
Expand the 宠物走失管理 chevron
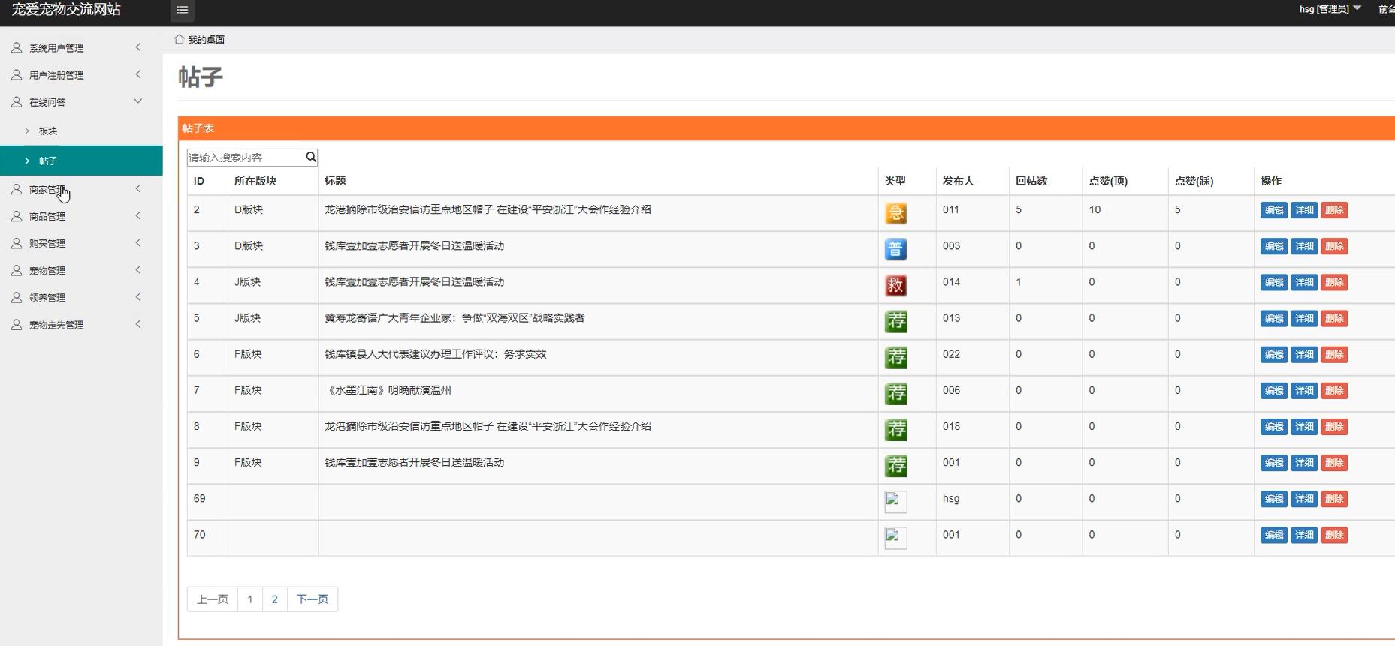click(x=138, y=323)
